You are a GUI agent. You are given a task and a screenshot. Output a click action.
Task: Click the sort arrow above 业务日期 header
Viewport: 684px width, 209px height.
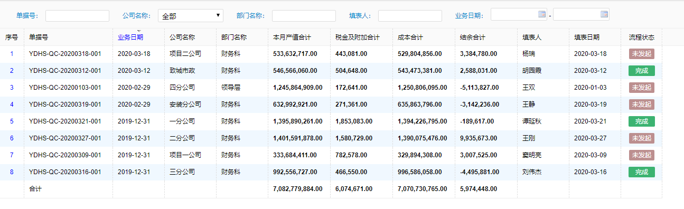point(139,31)
